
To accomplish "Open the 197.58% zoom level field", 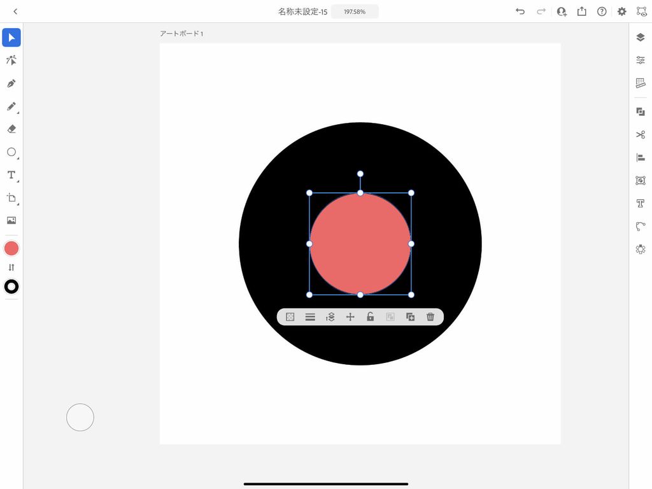I will click(355, 11).
